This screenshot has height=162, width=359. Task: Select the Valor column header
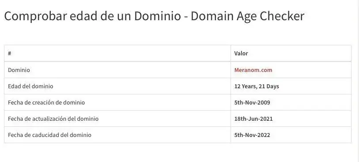click(241, 54)
